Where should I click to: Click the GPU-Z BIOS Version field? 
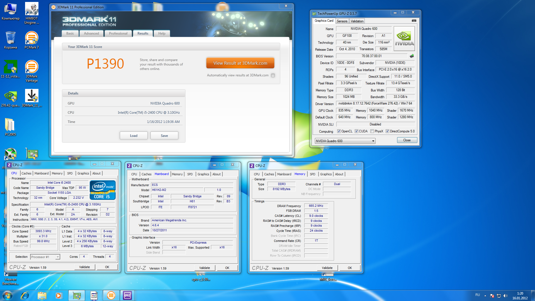[x=372, y=56]
